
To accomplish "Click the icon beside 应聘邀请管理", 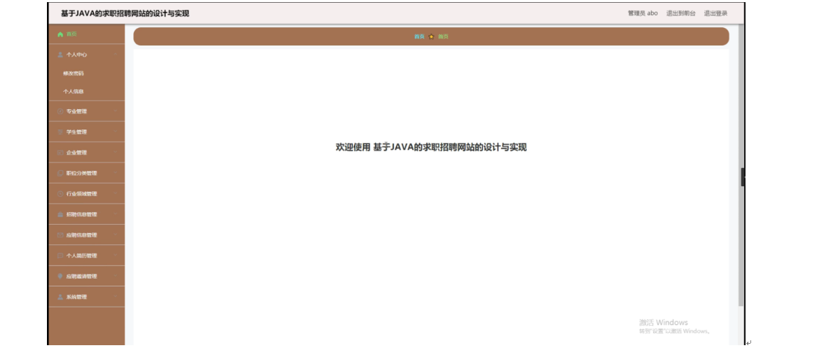I will coord(60,277).
